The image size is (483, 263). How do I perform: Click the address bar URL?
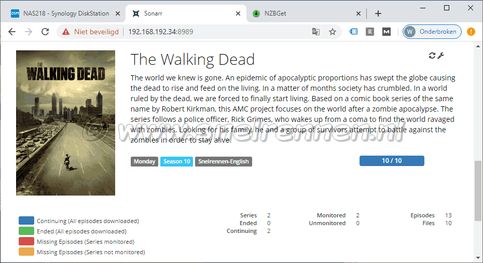pyautogui.click(x=160, y=32)
